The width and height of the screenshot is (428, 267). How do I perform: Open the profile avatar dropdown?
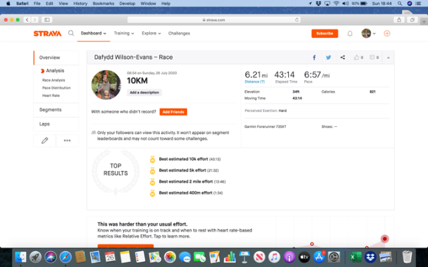tap(368, 33)
